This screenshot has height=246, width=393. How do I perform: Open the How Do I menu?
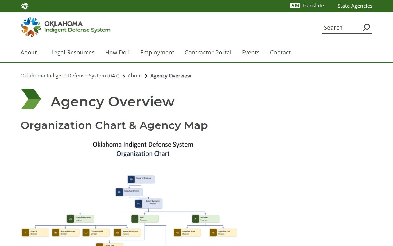(117, 53)
